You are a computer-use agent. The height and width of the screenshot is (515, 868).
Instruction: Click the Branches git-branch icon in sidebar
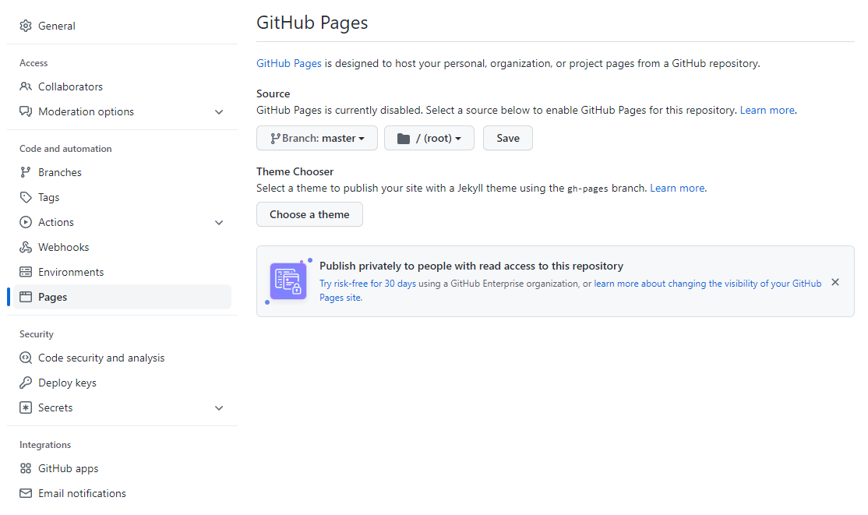click(x=26, y=172)
